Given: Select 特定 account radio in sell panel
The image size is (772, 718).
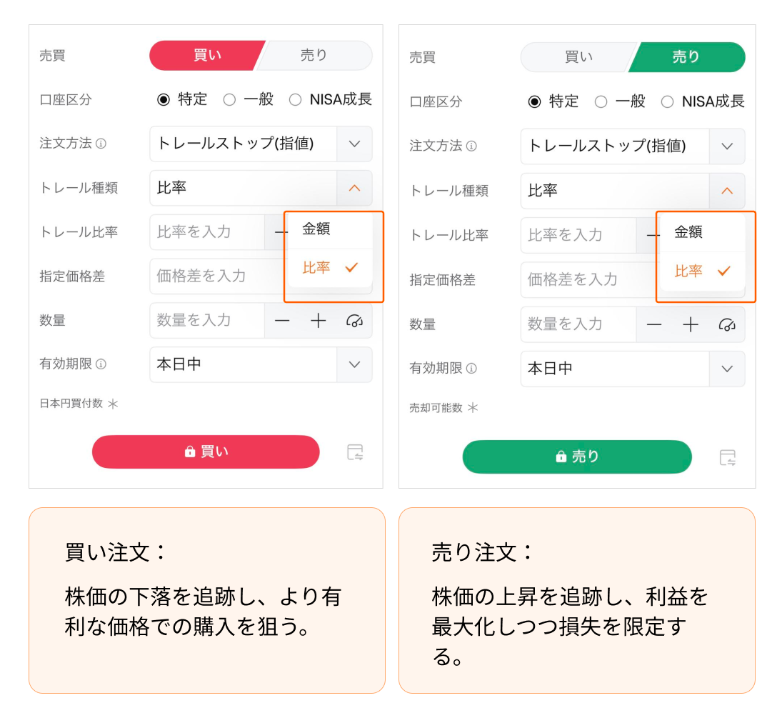Looking at the screenshot, I should [x=534, y=102].
